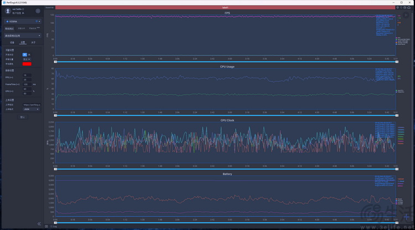Image resolution: width=415 pixels, height=230 pixels.
Task: Click the red font color swatch
Action: coord(27,64)
